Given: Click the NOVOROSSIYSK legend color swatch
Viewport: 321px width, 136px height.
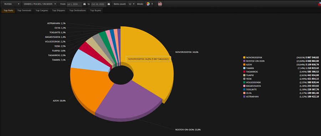Looking at the screenshot, I should (244, 57).
